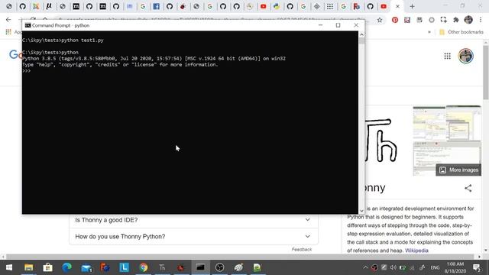Open the Google account avatar
The height and width of the screenshot is (275, 489).
pos(465,56)
